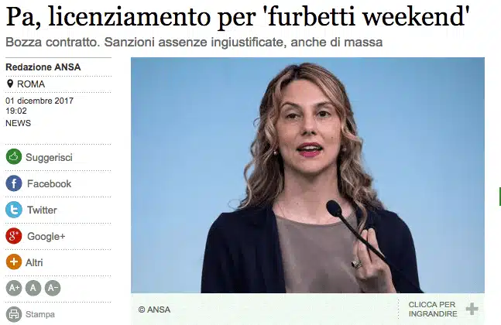Click the Stampa printer icon
The width and height of the screenshot is (501, 325).
point(14,314)
